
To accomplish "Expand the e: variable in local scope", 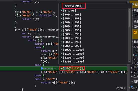I will point(134,55).
